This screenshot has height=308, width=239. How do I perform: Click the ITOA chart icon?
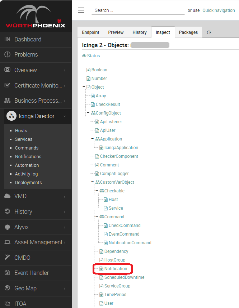coord(7,303)
